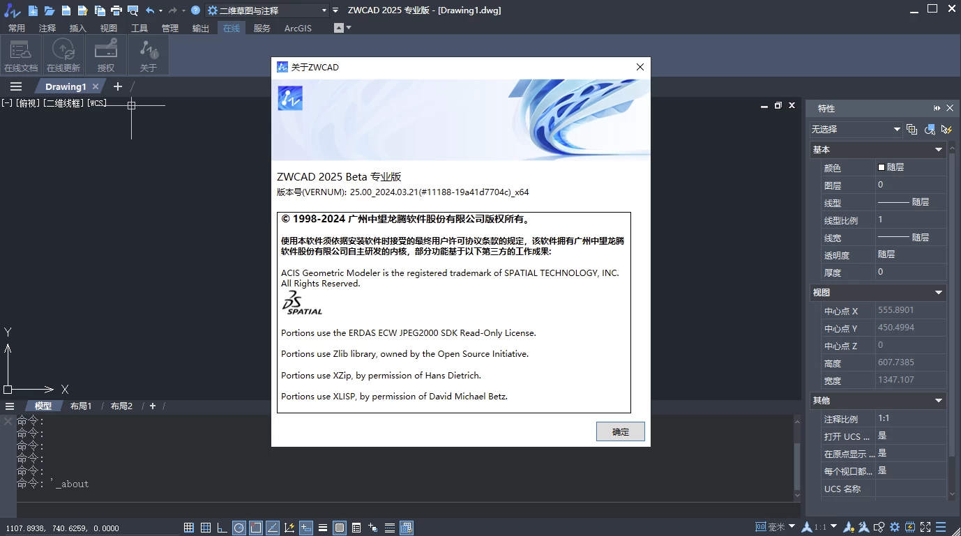Click the 在线文档 online docs ribbon icon
Viewport: 961px width, 536px height.
click(x=21, y=55)
